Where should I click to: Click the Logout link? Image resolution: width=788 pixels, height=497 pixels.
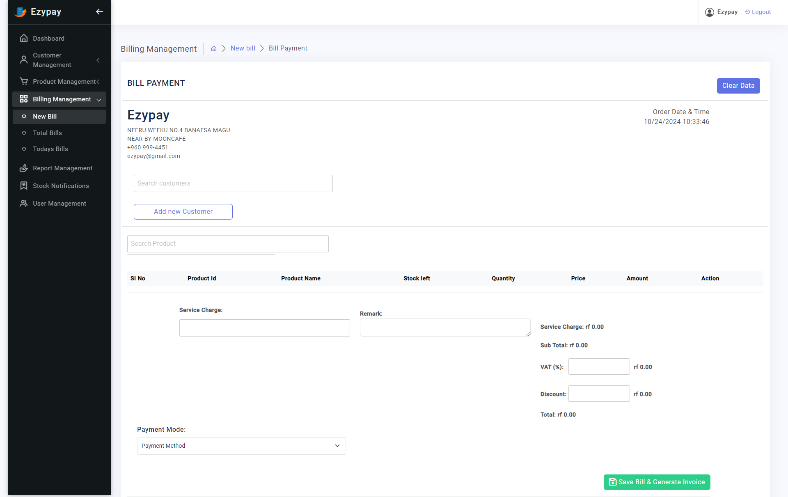pos(758,12)
